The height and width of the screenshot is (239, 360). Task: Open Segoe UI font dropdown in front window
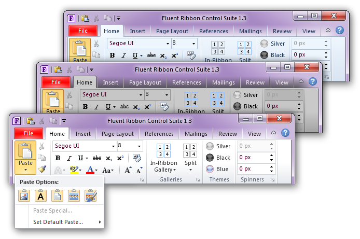pyautogui.click(x=113, y=146)
